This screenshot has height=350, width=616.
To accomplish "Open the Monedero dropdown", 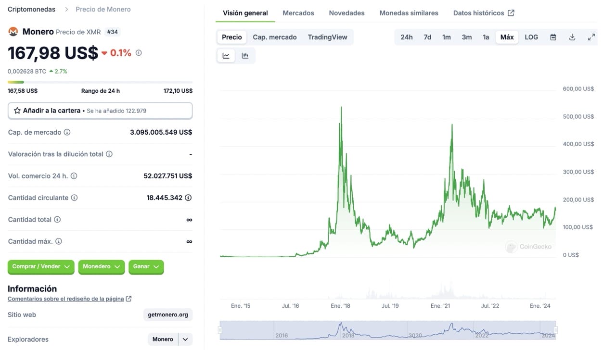I will 102,267.
